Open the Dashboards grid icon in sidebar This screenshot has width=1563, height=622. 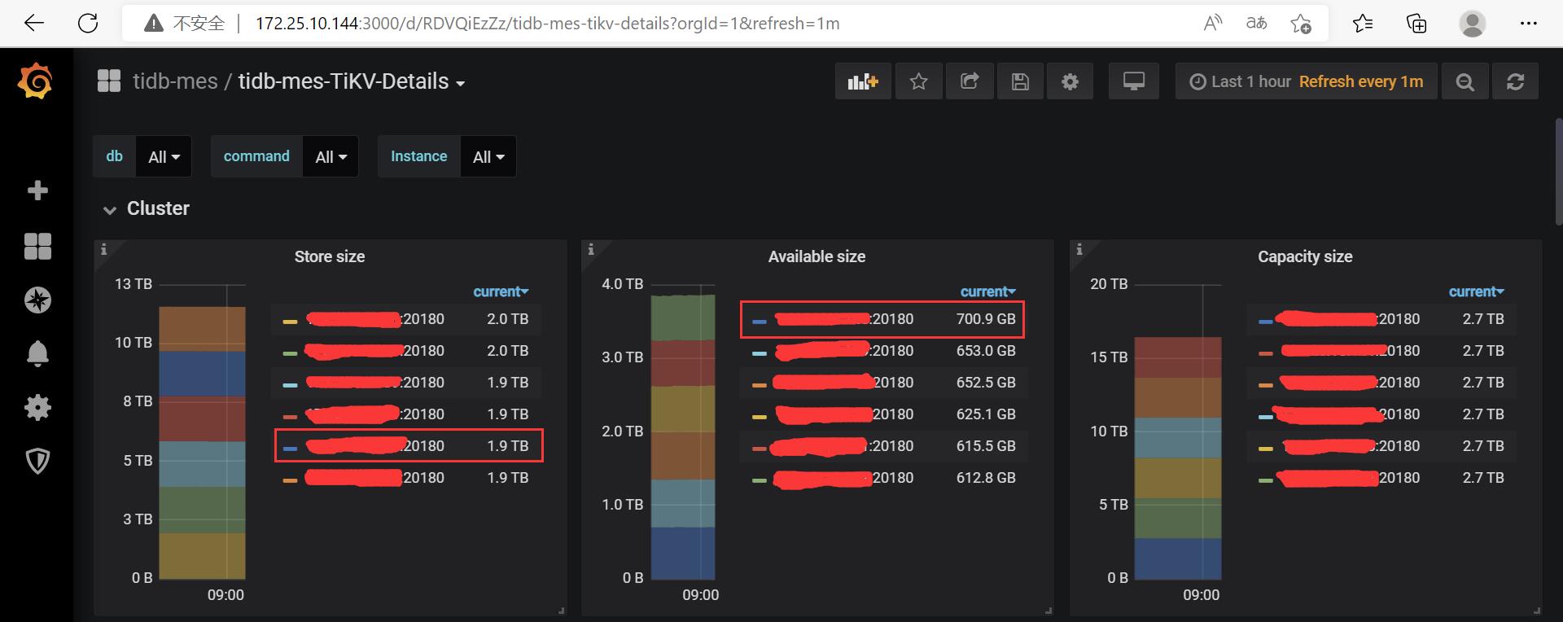pos(37,246)
